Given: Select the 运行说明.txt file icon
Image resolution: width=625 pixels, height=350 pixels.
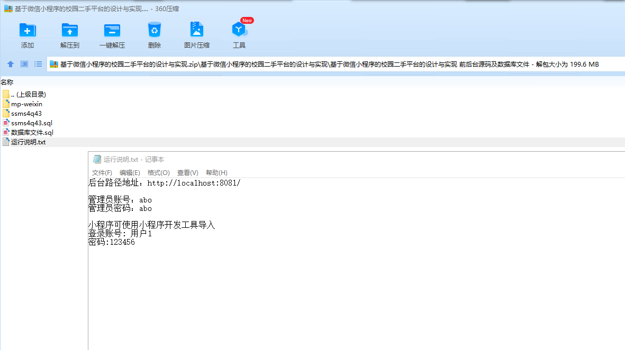Looking at the screenshot, I should pyautogui.click(x=6, y=142).
